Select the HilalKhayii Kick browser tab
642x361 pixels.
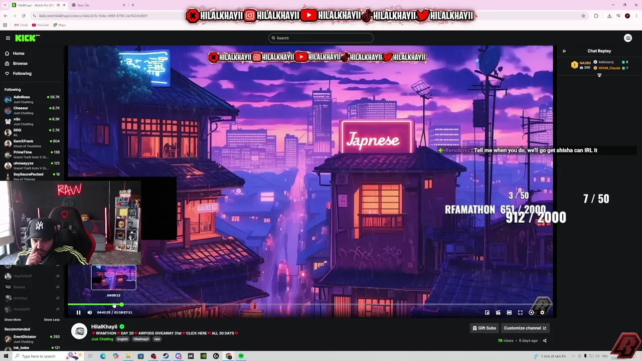point(39,5)
